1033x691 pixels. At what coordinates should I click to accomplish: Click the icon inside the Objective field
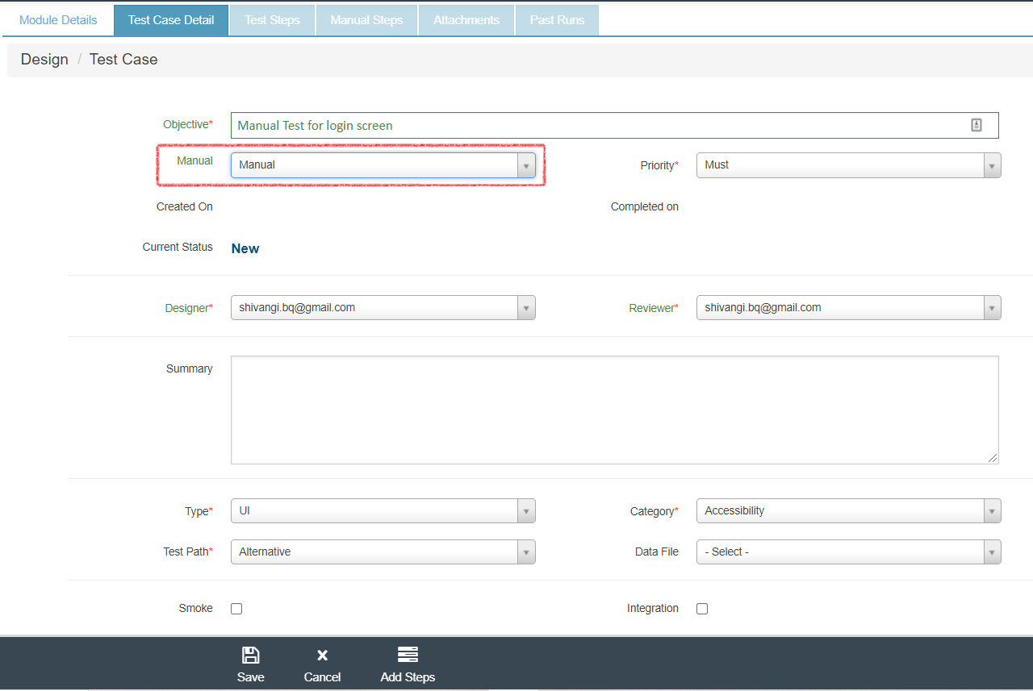point(977,125)
